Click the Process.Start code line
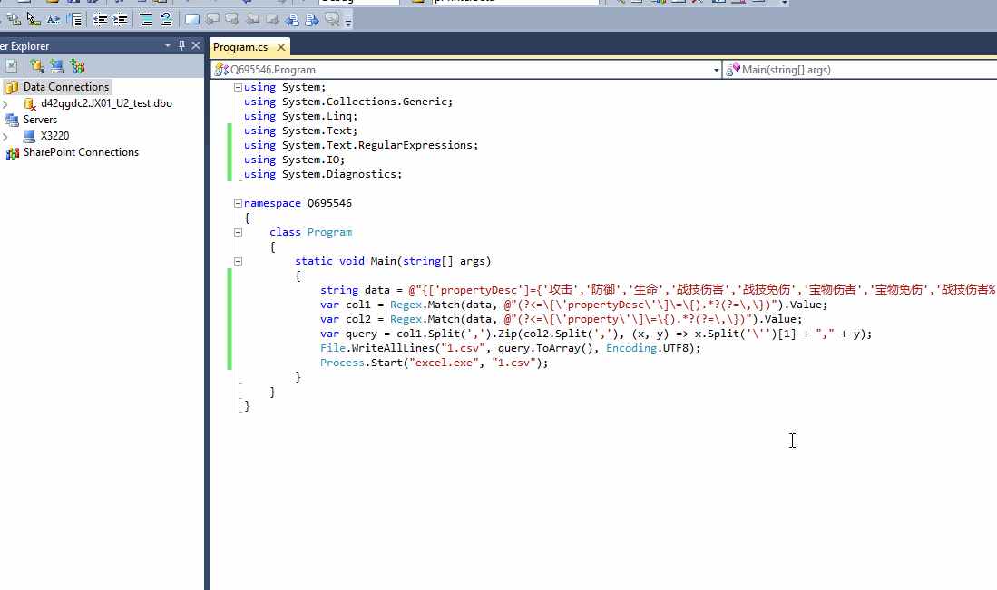997x590 pixels. [435, 363]
